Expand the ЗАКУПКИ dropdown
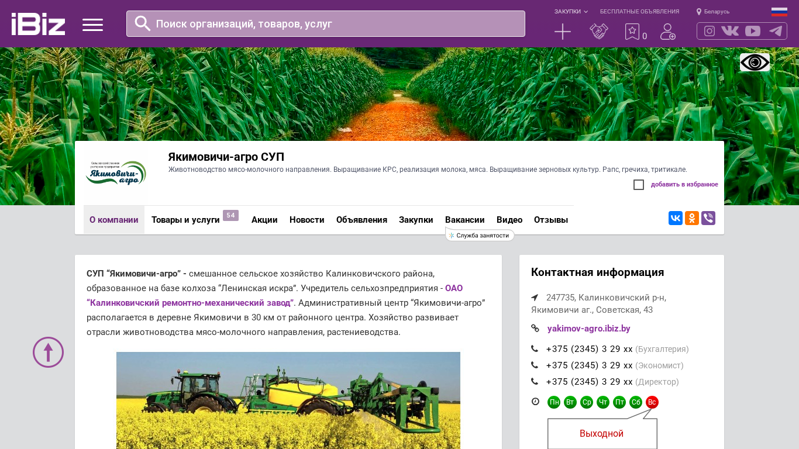The height and width of the screenshot is (449, 799). pos(571,12)
